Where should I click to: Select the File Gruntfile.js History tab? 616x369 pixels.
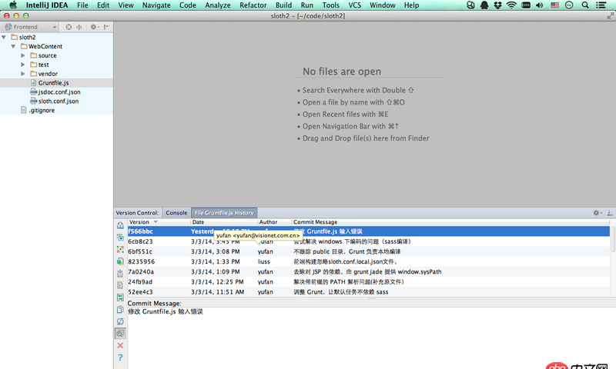pyautogui.click(x=224, y=212)
